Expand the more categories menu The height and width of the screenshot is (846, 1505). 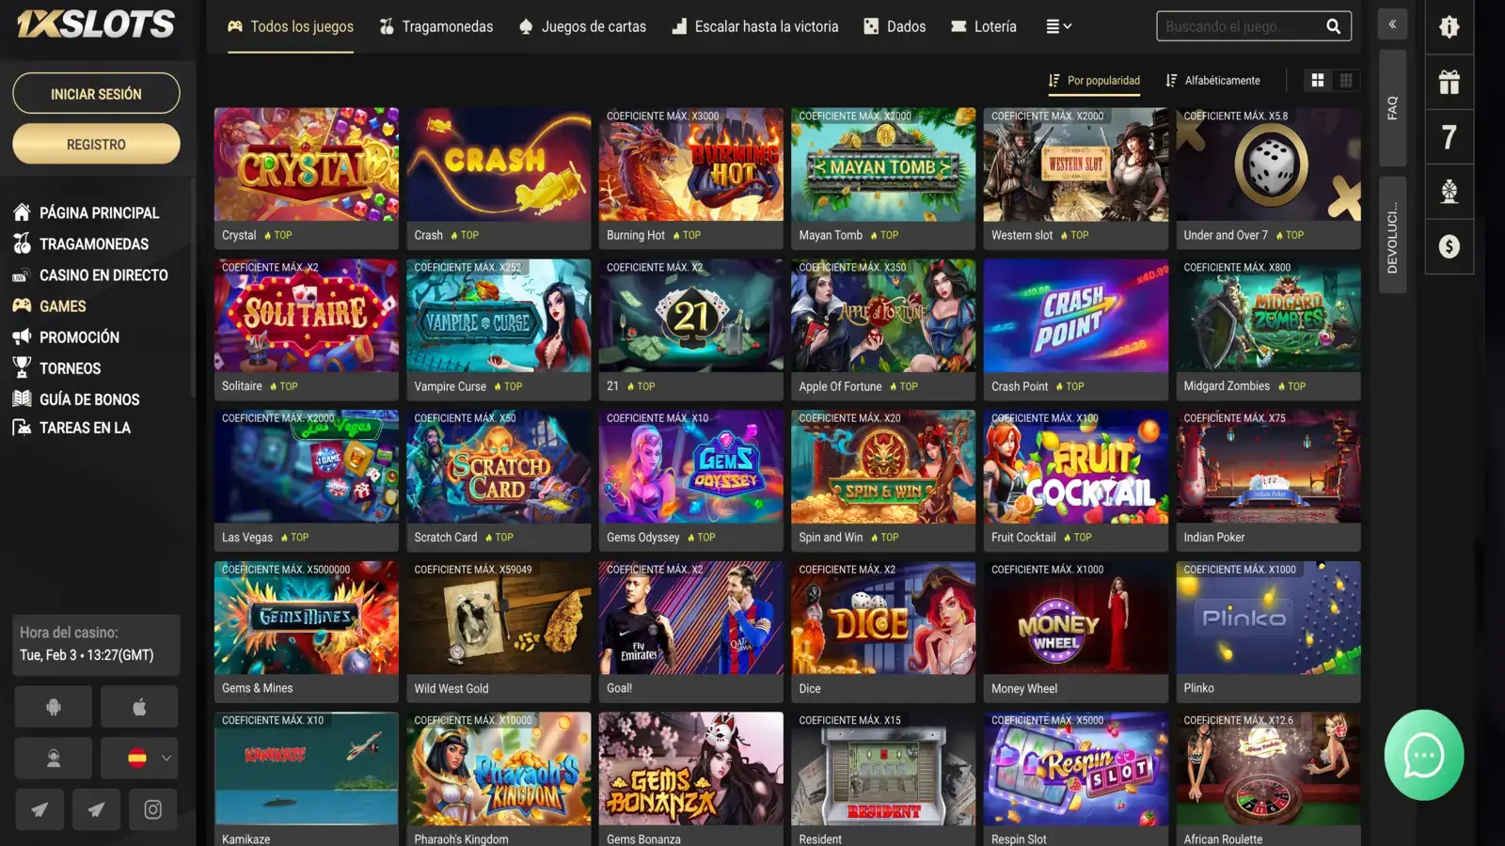tap(1058, 26)
